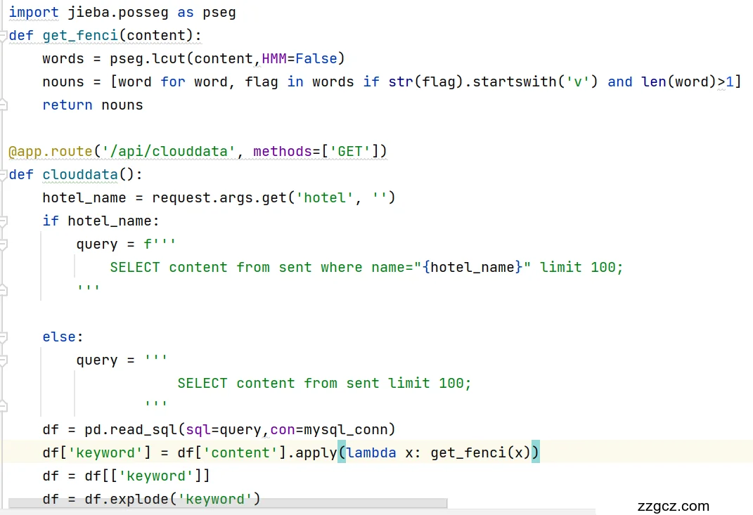The image size is (753, 515).
Task: Collapse the else block fold marker
Action: pyautogui.click(x=4, y=337)
